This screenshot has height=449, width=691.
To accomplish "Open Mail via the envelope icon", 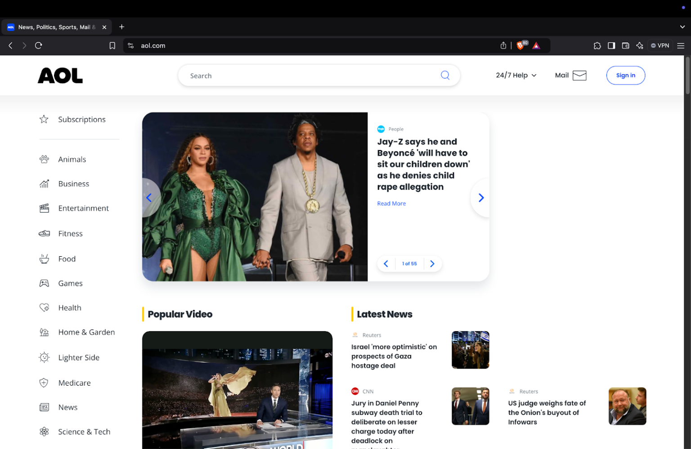I will tap(579, 76).
